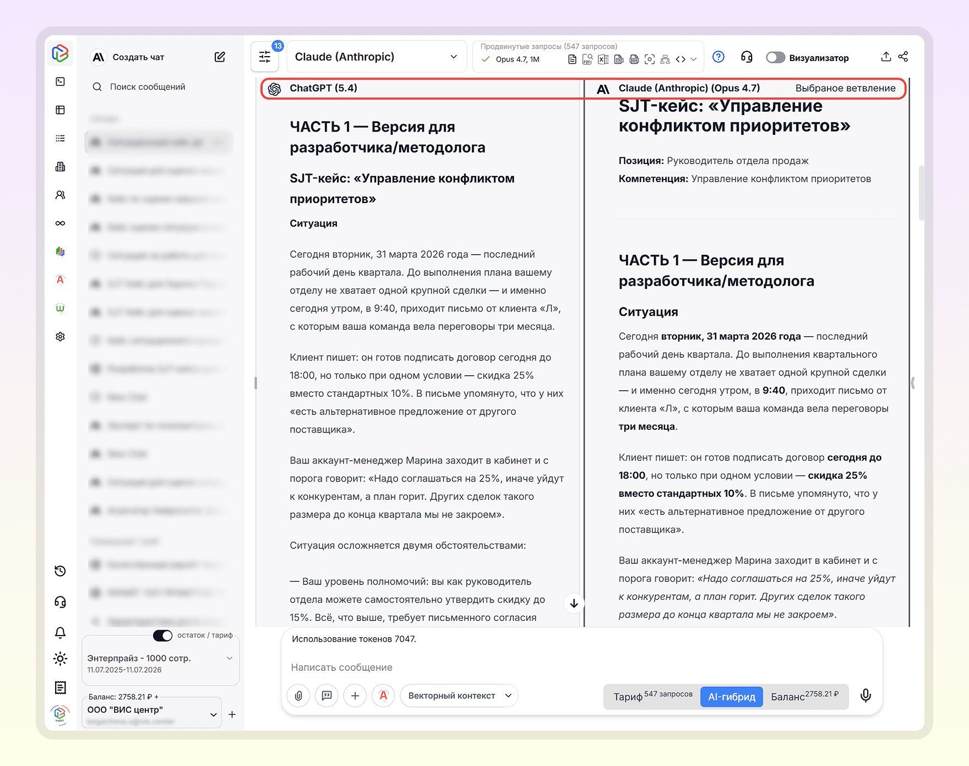Open the notifications bell

(x=61, y=633)
